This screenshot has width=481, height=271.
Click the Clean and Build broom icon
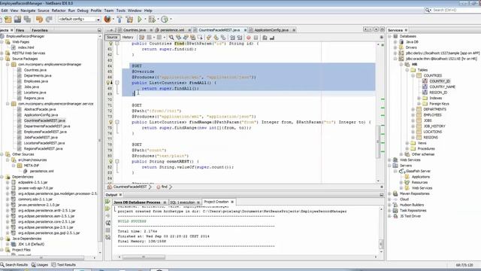click(129, 20)
